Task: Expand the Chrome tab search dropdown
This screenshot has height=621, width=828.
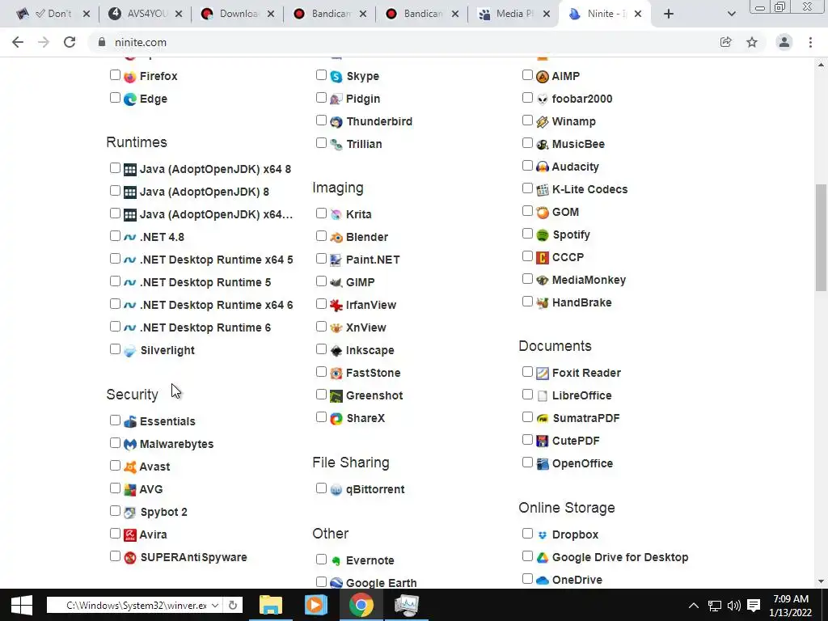Action: click(x=731, y=15)
